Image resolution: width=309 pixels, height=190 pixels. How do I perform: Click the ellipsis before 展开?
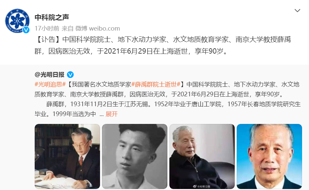(101, 114)
